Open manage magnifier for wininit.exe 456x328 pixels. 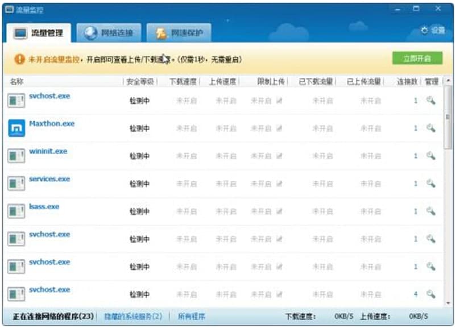(431, 156)
